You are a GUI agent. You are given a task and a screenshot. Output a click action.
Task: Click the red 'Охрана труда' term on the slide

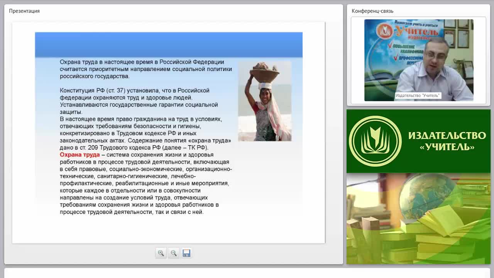point(80,154)
